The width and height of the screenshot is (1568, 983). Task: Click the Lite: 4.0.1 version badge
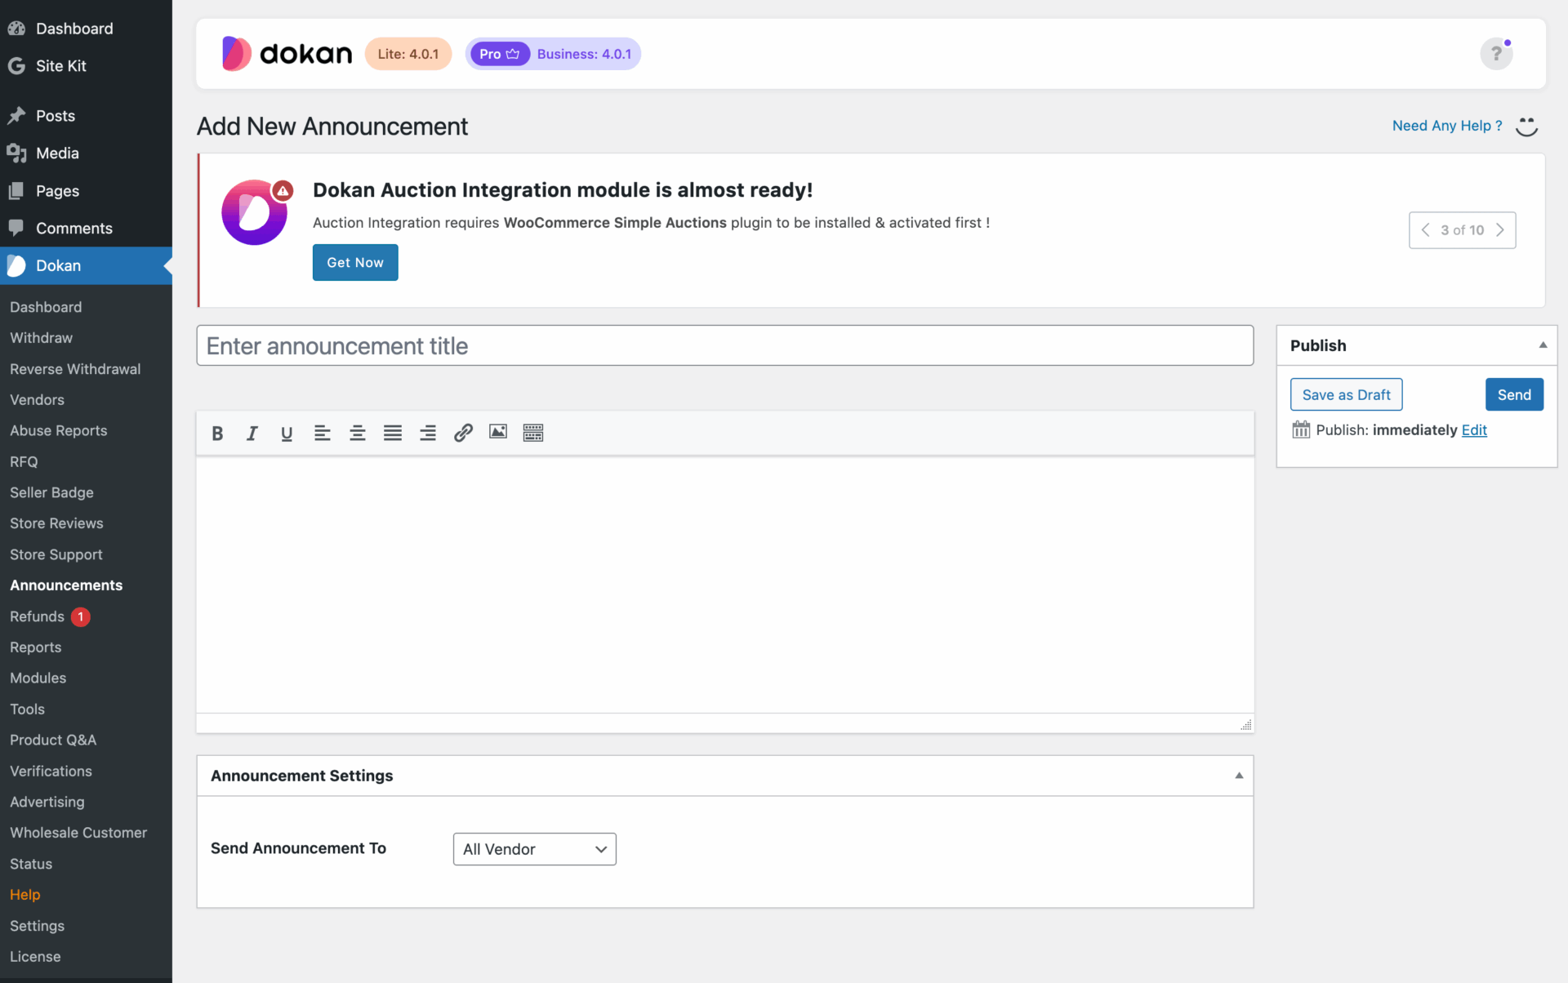pyautogui.click(x=408, y=54)
